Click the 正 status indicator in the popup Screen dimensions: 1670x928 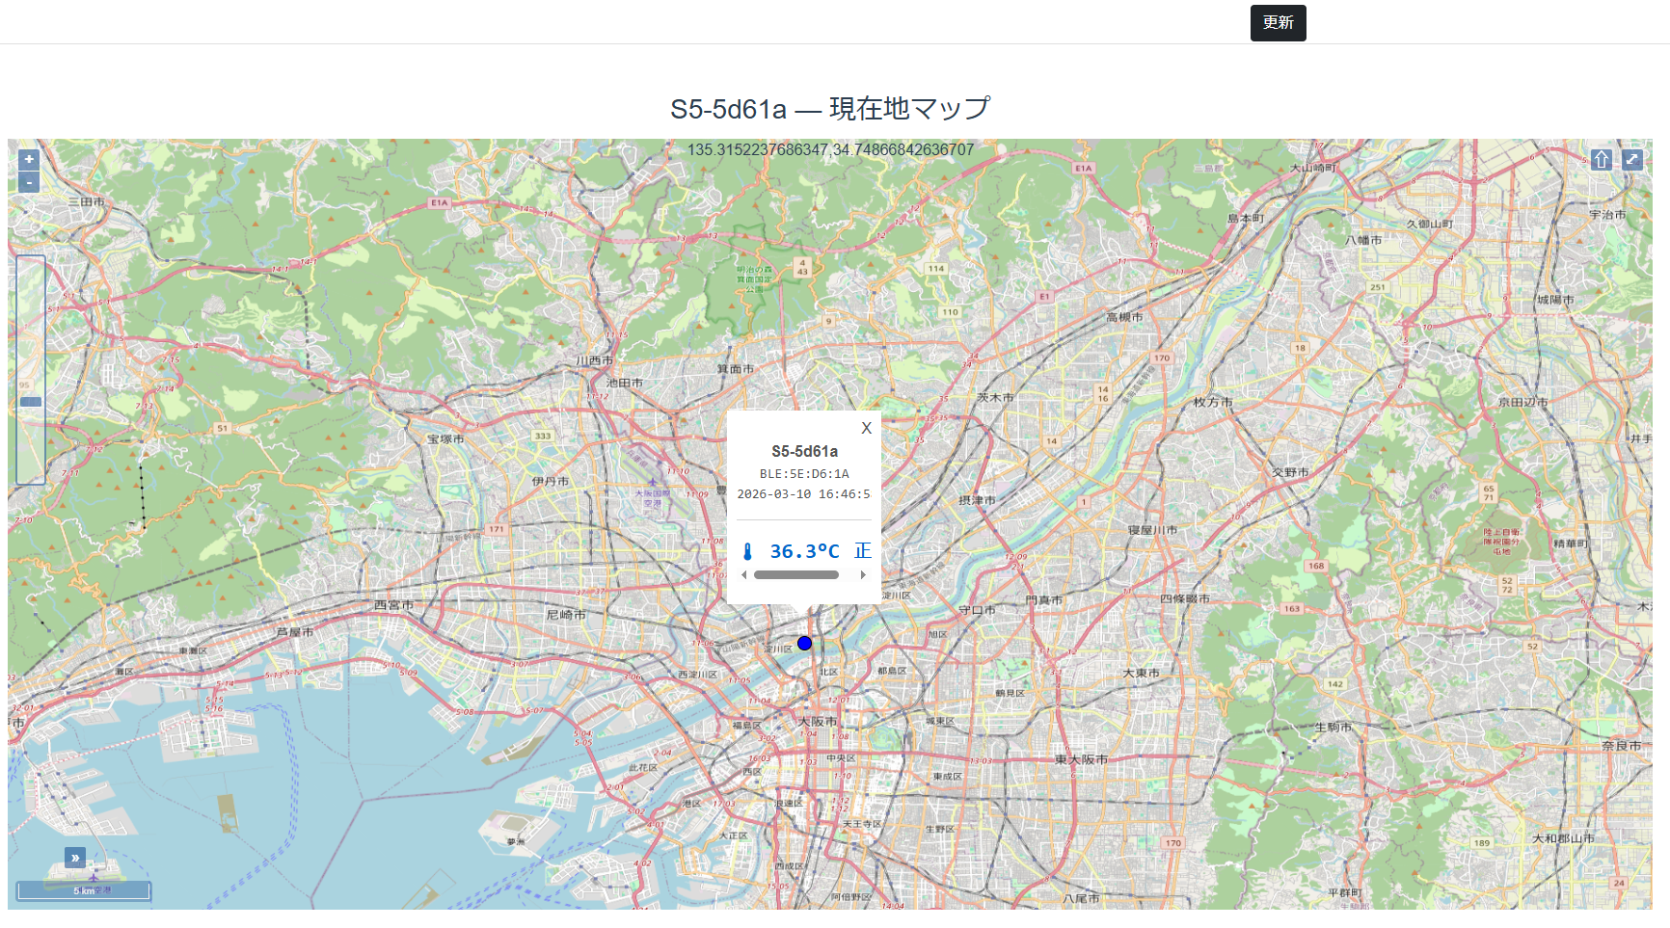[x=862, y=551]
